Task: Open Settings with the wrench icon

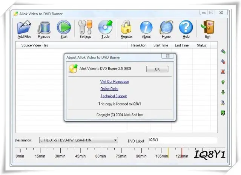Action: click(x=85, y=27)
